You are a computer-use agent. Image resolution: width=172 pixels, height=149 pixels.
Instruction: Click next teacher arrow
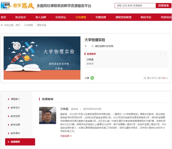pyautogui.click(x=165, y=54)
